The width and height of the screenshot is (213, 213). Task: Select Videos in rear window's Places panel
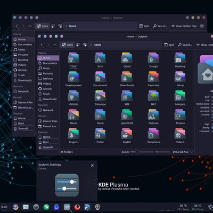pos(23,65)
